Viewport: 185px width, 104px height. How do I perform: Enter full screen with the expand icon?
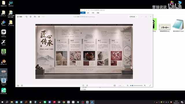(x=150, y=86)
